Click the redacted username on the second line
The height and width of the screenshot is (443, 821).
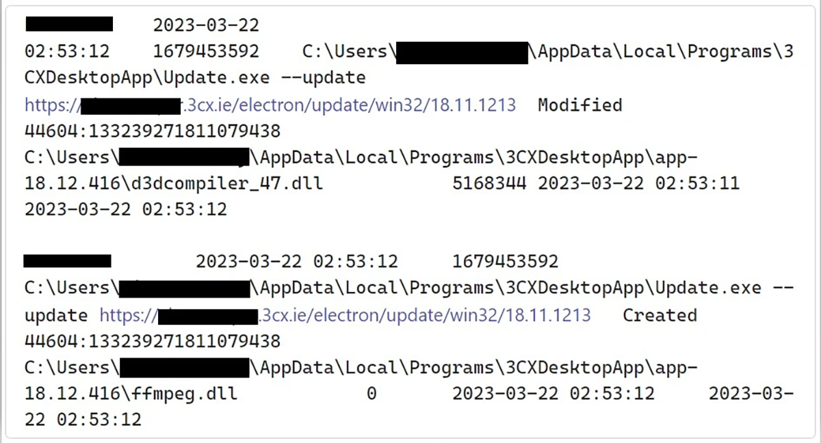(x=463, y=52)
